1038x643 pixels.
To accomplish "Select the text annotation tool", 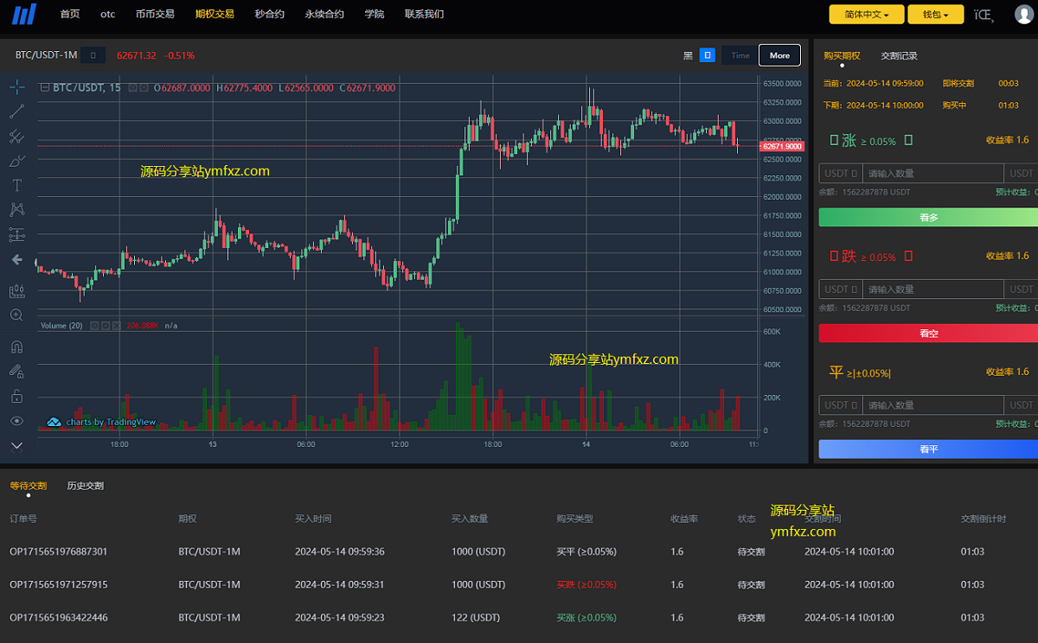I will pyautogui.click(x=16, y=185).
